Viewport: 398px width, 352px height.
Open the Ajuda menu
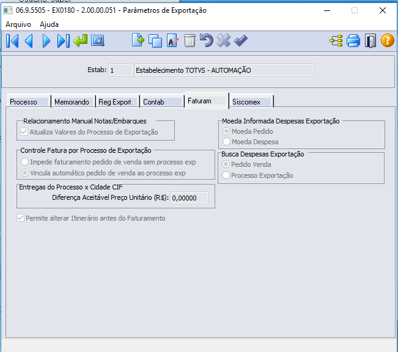click(x=49, y=24)
